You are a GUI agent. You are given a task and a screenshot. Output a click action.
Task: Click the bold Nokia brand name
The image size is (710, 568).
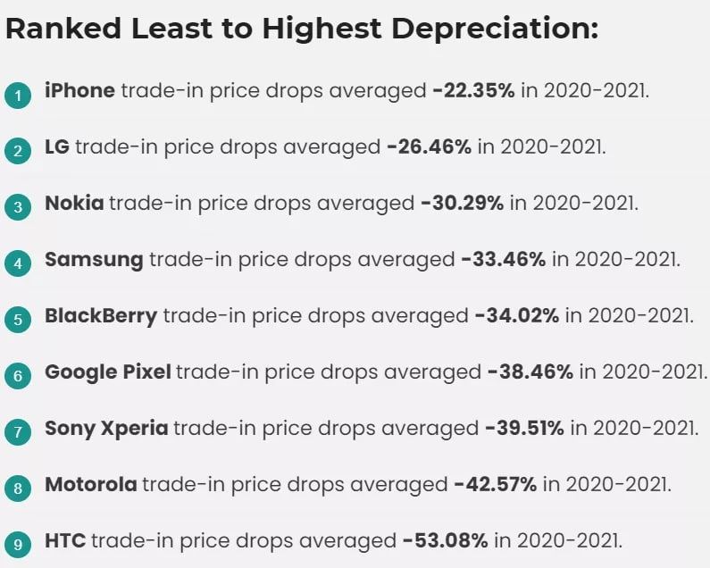click(74, 203)
